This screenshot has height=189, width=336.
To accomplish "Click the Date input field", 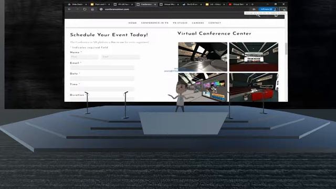I will 102,78.
